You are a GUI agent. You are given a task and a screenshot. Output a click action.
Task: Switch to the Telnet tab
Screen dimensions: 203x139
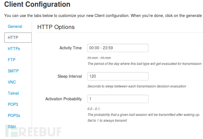tap(13, 93)
